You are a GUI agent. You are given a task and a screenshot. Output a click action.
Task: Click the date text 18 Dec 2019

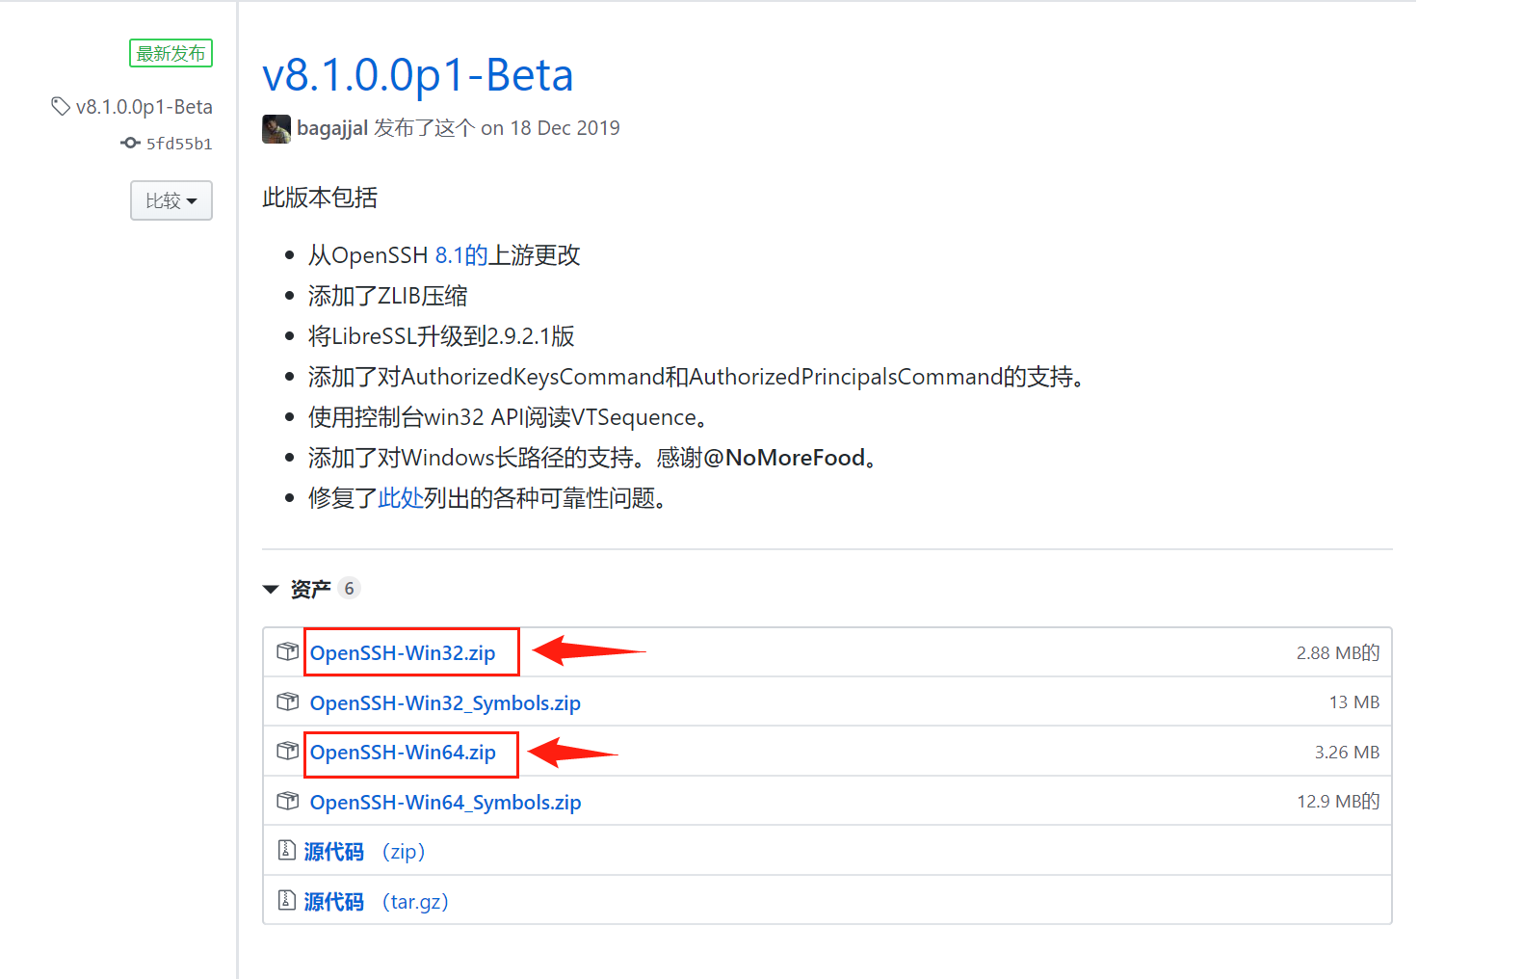[x=565, y=128]
